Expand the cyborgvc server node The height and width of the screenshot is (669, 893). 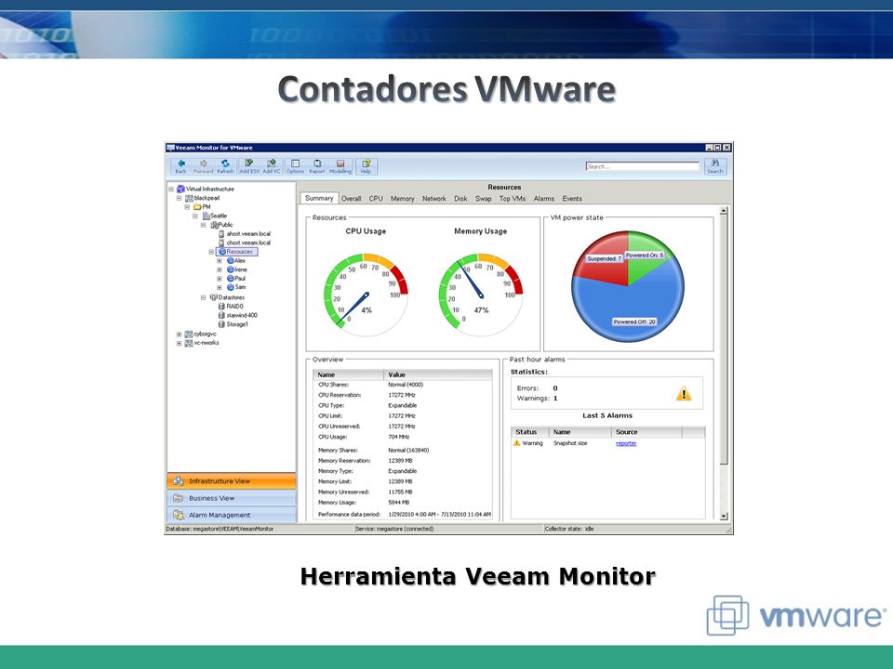click(x=180, y=334)
